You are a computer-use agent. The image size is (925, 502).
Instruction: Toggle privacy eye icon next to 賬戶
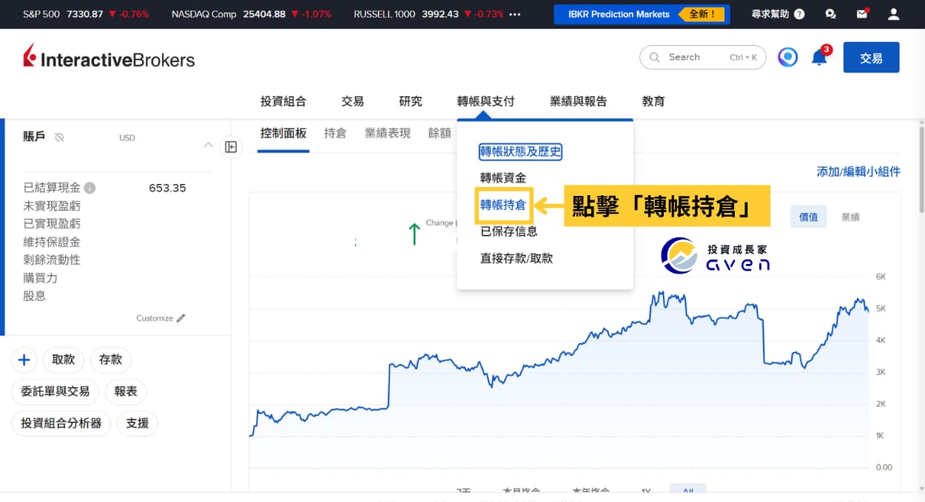coord(59,138)
